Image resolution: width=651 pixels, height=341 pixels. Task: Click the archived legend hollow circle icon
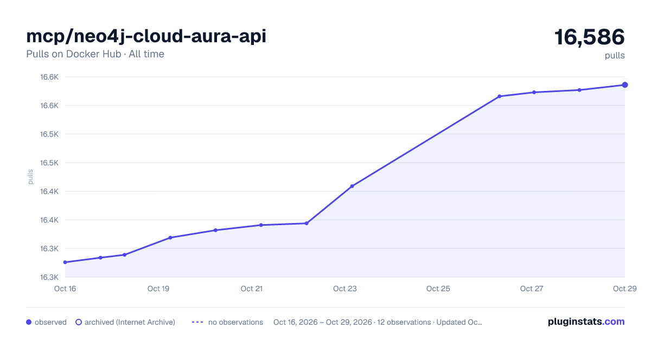(x=79, y=322)
